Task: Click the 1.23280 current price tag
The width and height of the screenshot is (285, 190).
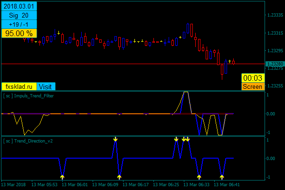Action: pos(274,64)
